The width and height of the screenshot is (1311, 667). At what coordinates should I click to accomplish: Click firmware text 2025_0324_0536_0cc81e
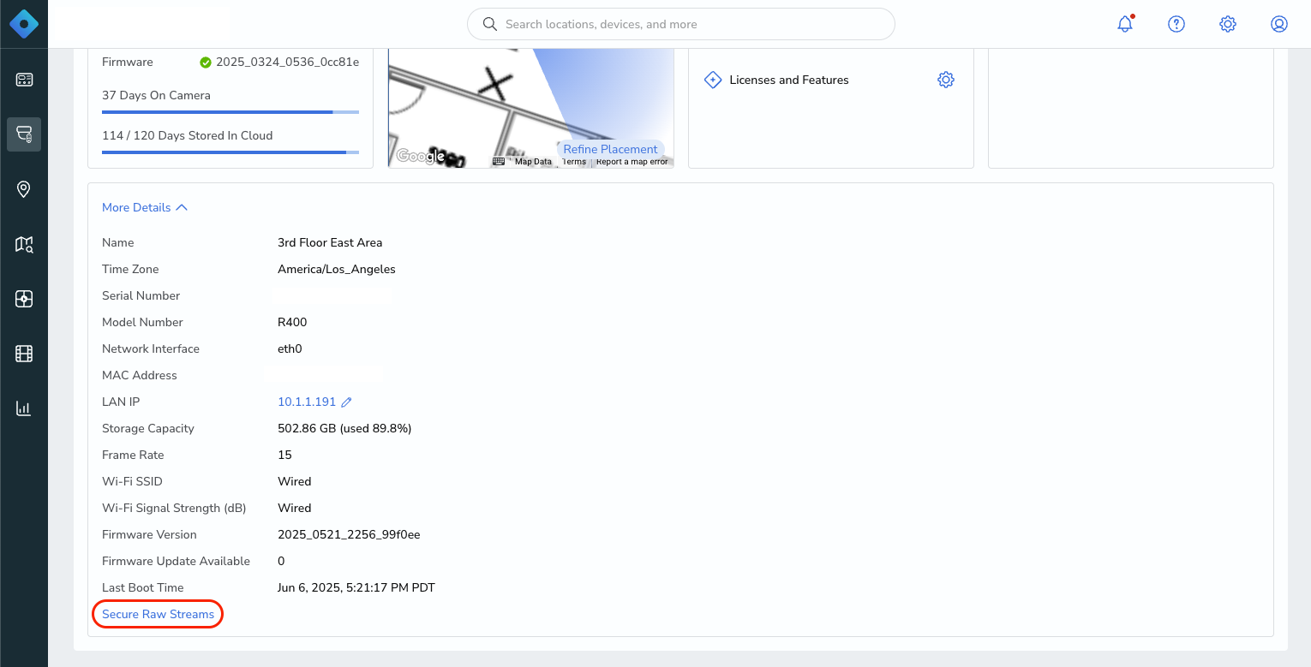tap(288, 62)
